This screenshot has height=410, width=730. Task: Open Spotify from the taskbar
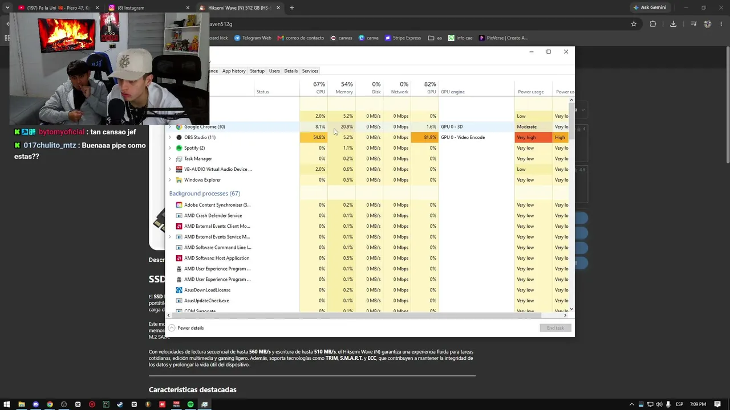pos(190,404)
